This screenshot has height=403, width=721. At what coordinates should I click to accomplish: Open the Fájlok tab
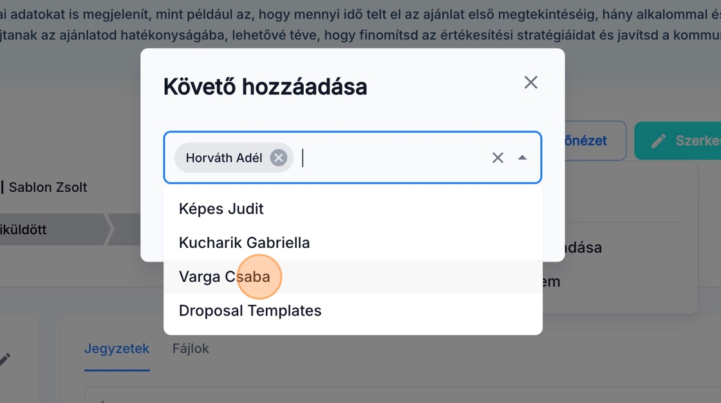191,349
